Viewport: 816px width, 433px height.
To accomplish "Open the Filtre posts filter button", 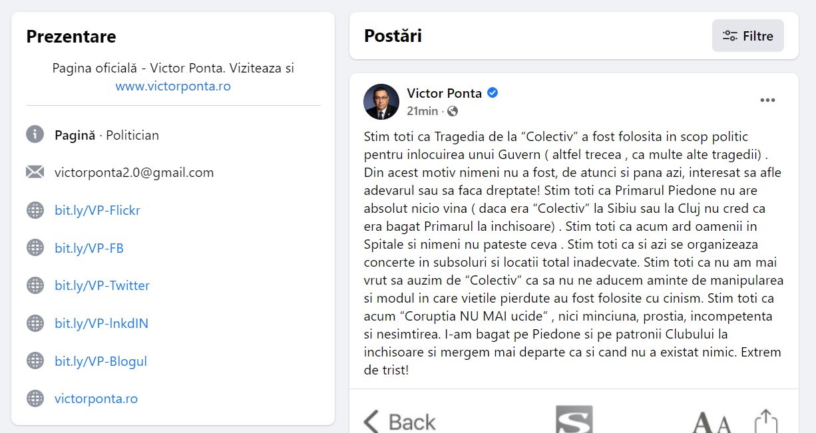I will click(x=747, y=36).
